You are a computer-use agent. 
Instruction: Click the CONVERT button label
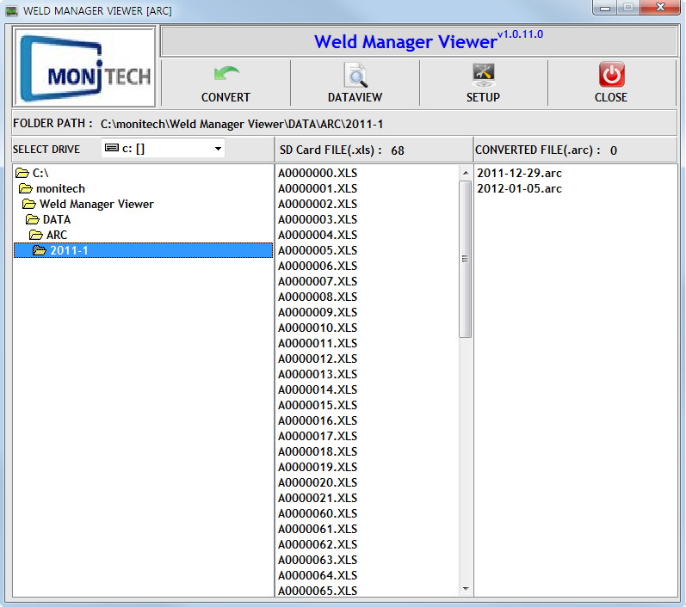pos(226,97)
